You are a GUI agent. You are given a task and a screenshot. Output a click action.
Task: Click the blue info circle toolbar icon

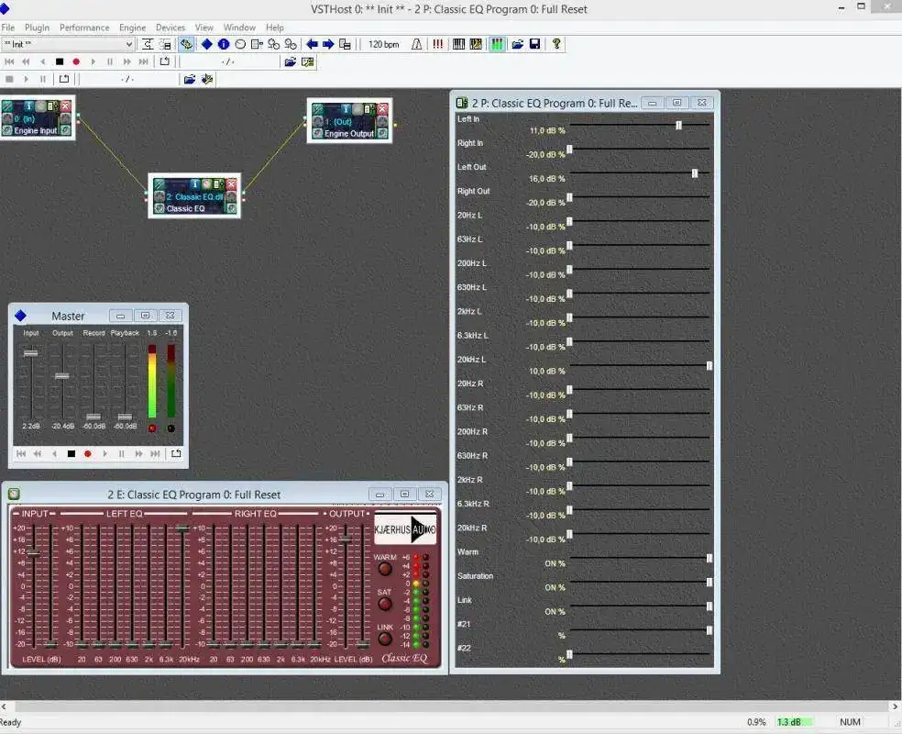[223, 44]
